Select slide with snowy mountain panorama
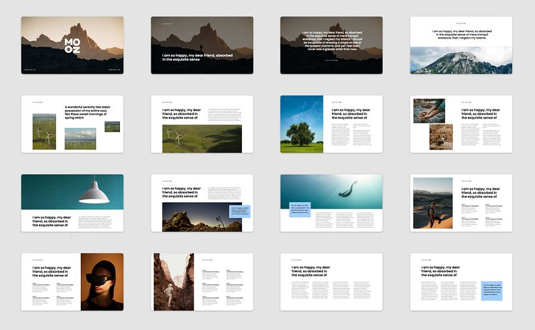Screen dimensions: 535x330 [461, 45]
